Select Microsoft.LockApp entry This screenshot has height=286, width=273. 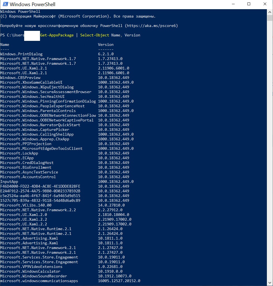click(19, 153)
